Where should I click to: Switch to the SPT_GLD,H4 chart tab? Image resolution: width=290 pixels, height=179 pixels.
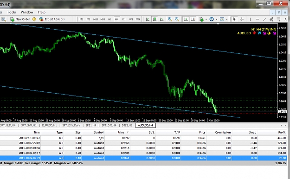point(8,125)
